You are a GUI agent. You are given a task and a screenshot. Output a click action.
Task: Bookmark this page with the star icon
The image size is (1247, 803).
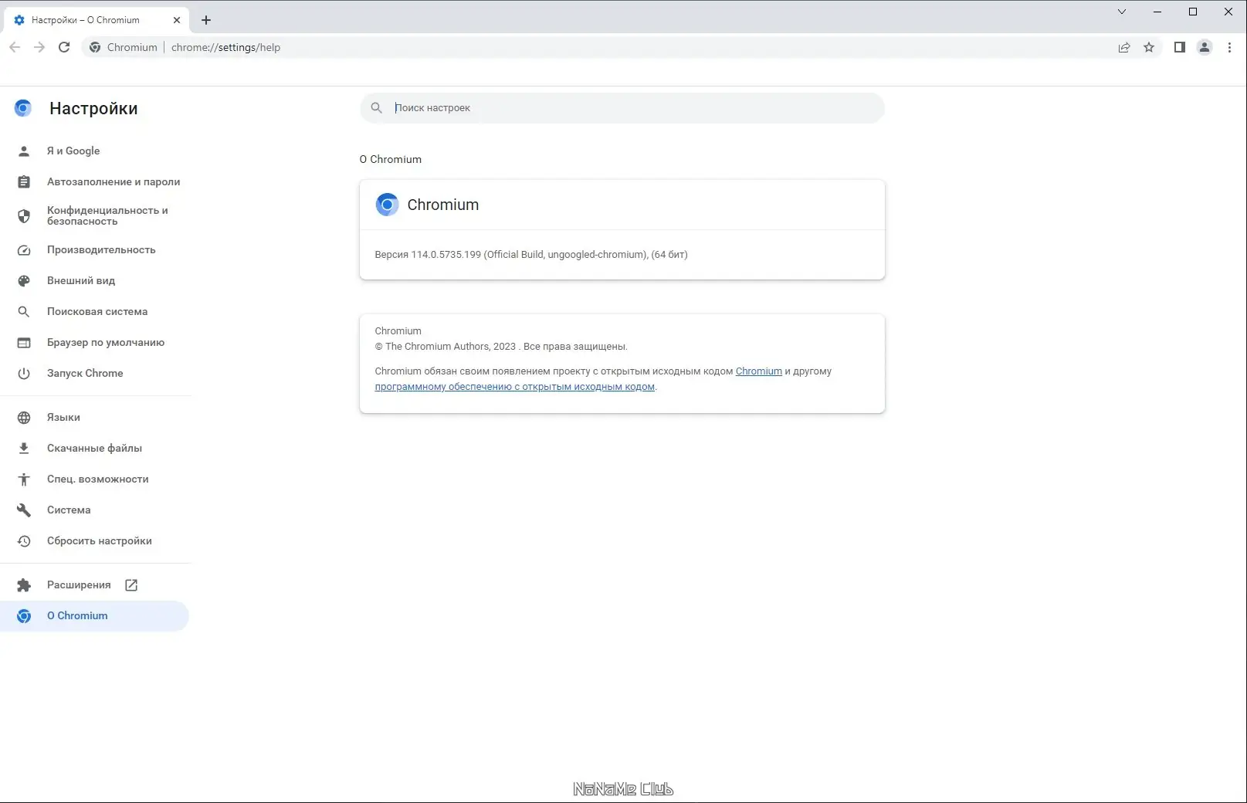[x=1150, y=47]
